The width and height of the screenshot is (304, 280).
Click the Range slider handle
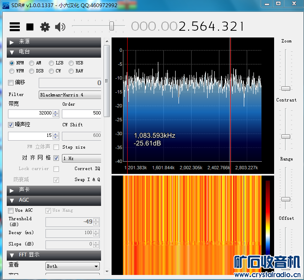click(x=286, y=199)
